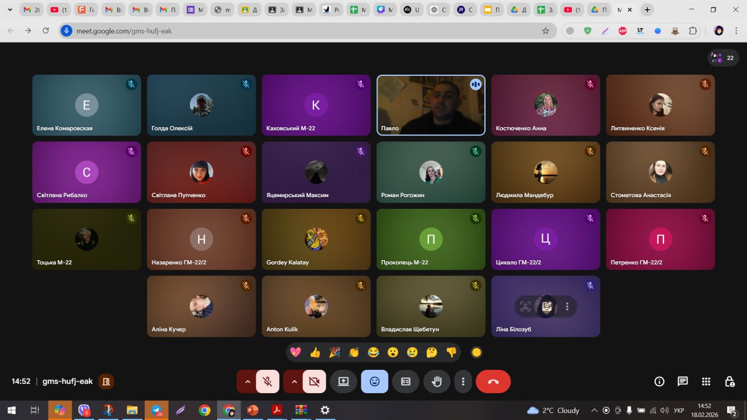This screenshot has width=747, height=420.
Task: Expand video settings arrow beside the camera
Action: tap(294, 381)
